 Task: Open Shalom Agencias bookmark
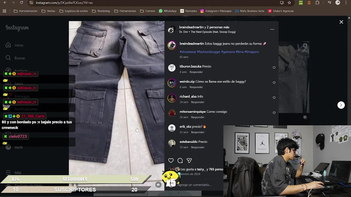(x=281, y=11)
